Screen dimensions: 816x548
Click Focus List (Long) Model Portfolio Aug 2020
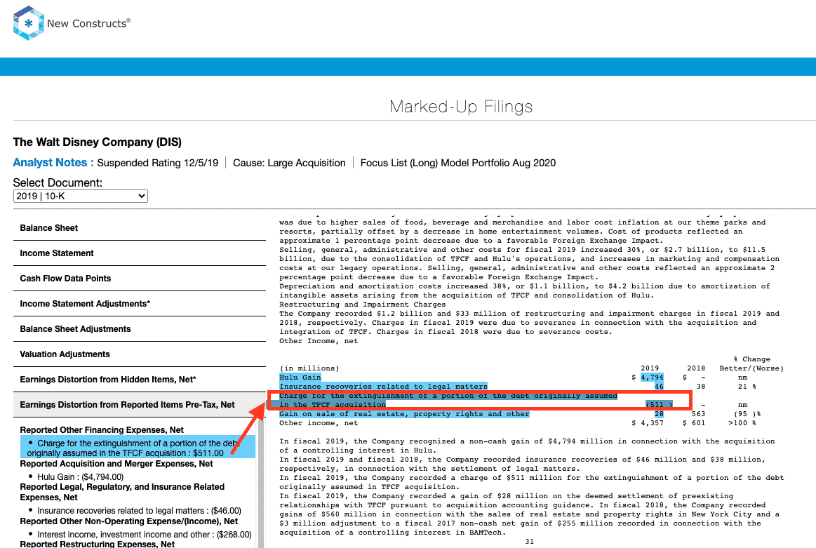pos(458,163)
